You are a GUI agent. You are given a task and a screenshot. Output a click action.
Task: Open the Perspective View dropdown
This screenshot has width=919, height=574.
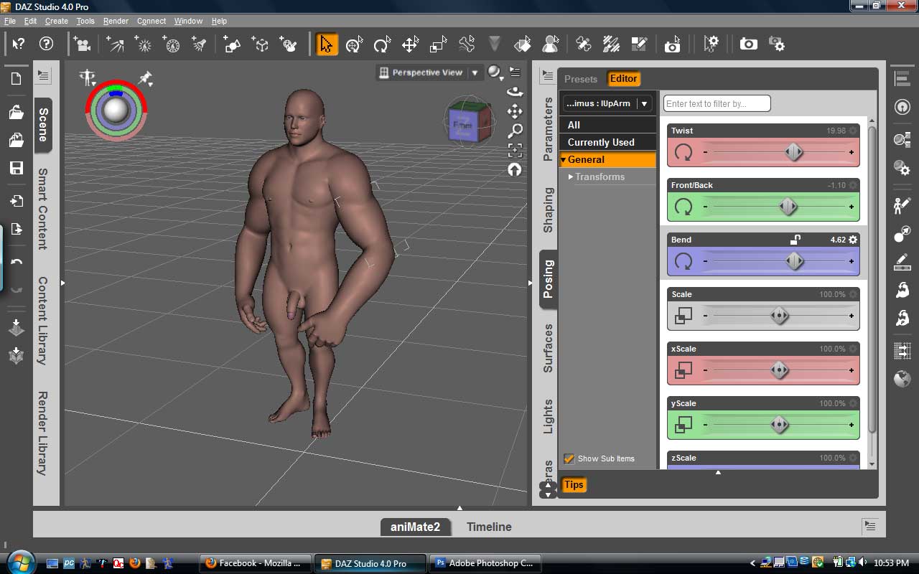(x=475, y=72)
